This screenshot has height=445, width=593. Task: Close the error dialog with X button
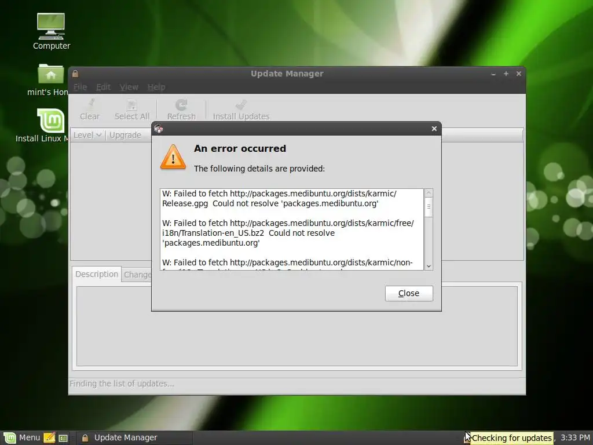(434, 129)
